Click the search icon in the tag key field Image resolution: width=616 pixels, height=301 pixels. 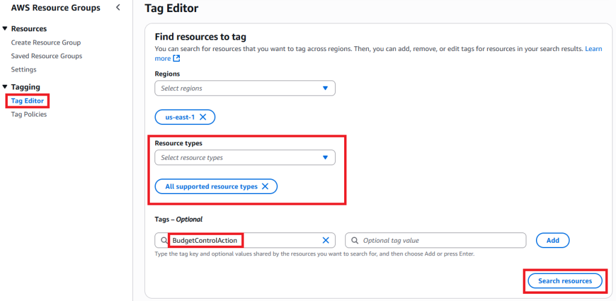(164, 240)
